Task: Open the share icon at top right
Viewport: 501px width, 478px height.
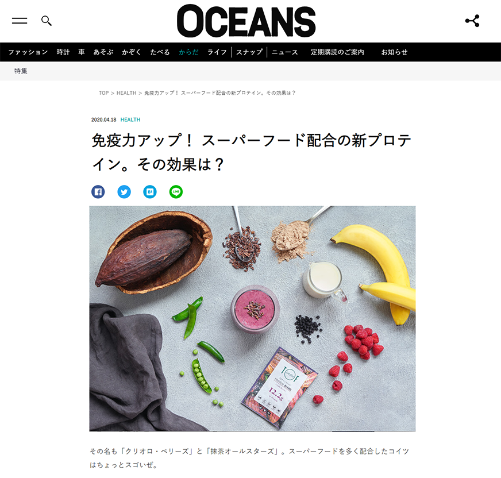Action: pyautogui.click(x=472, y=21)
